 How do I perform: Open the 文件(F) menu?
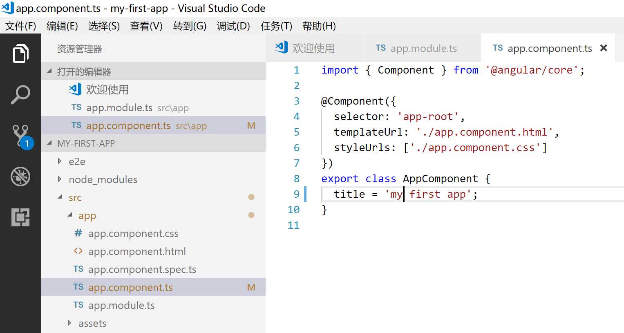(20, 26)
